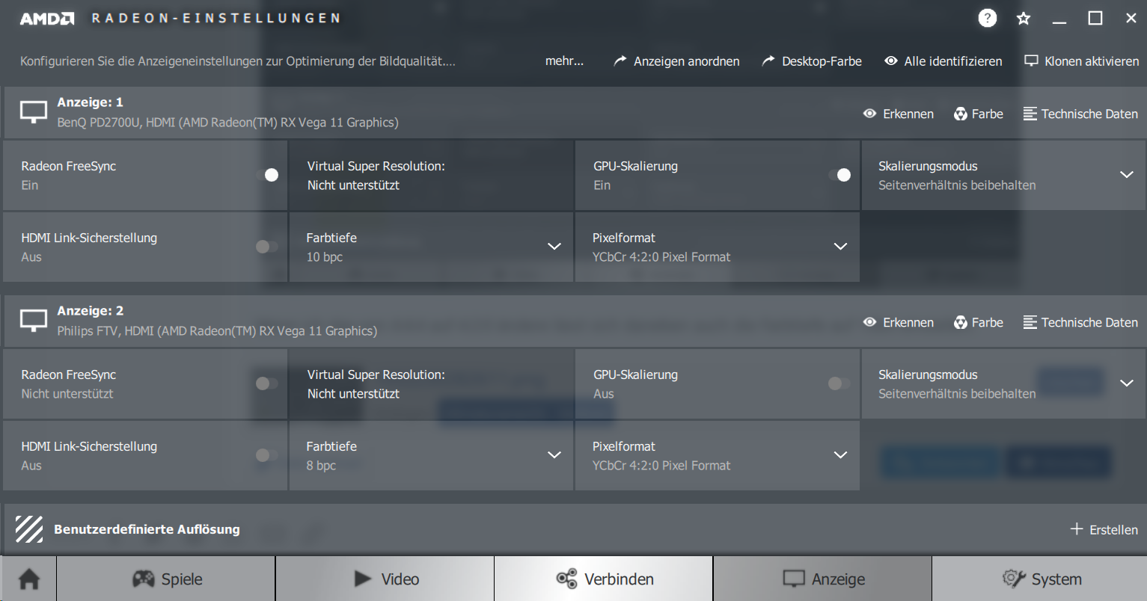Click the BenQ PD2700U display description text
The image size is (1147, 601).
[x=227, y=122]
